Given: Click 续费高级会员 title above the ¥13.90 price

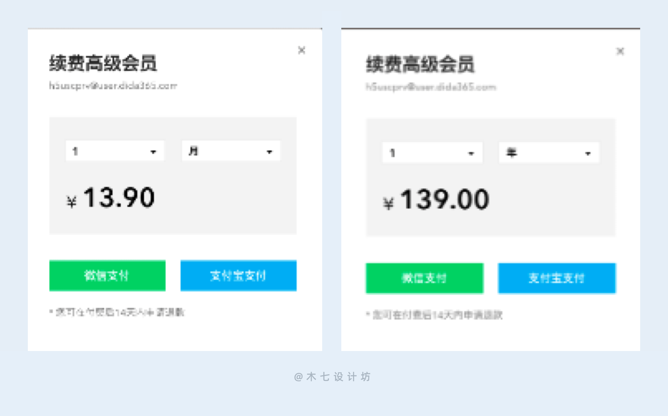Looking at the screenshot, I should coord(103,63).
